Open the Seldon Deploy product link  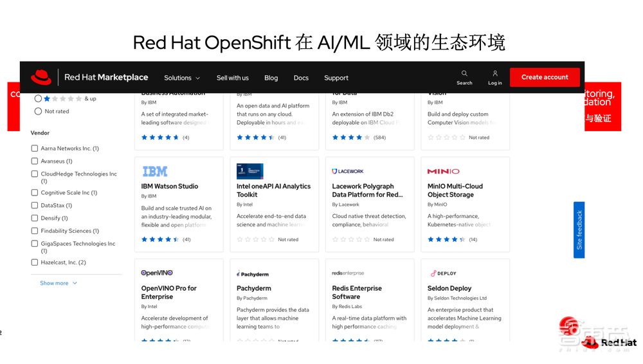[x=449, y=289]
